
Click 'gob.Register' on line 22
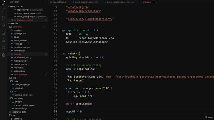click(x=75, y=57)
